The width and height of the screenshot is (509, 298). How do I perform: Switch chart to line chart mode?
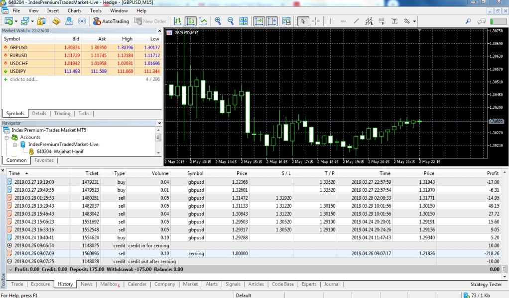[203, 21]
